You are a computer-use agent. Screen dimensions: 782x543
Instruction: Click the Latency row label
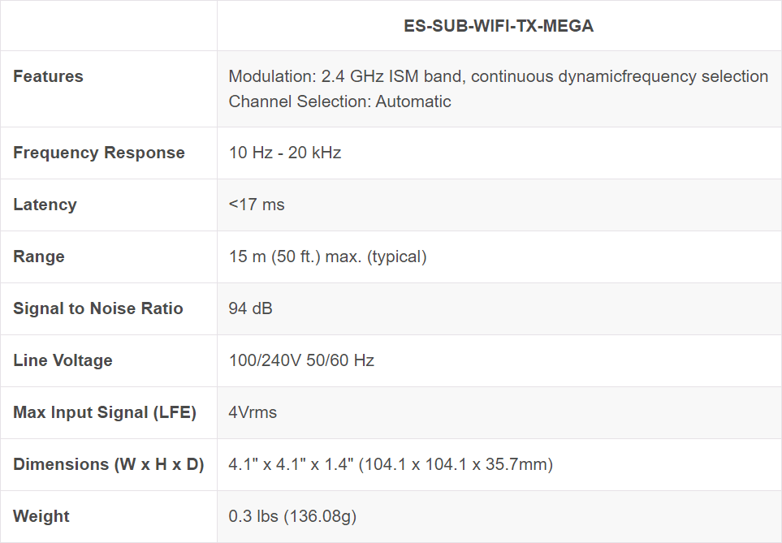[x=45, y=205]
